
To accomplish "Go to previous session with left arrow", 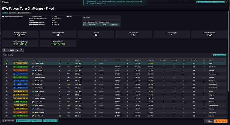I will click(x=5, y=50).
